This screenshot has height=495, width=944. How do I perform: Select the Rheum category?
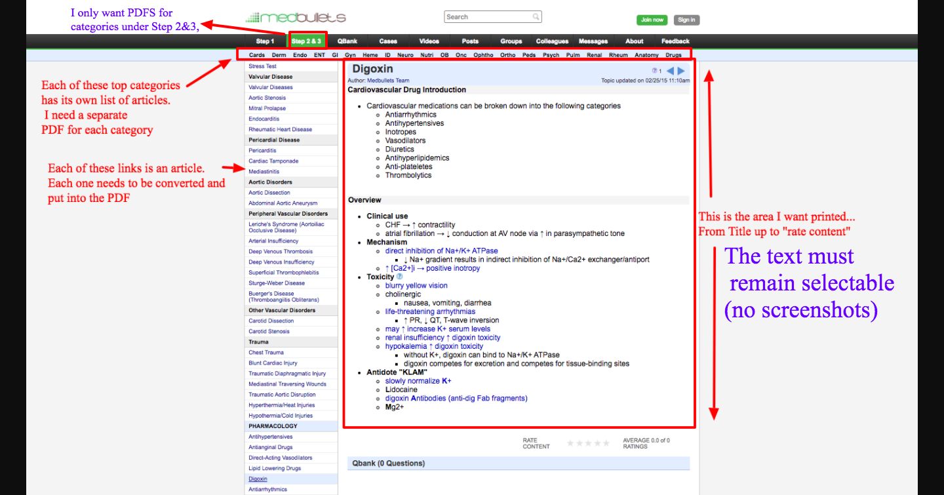point(618,55)
